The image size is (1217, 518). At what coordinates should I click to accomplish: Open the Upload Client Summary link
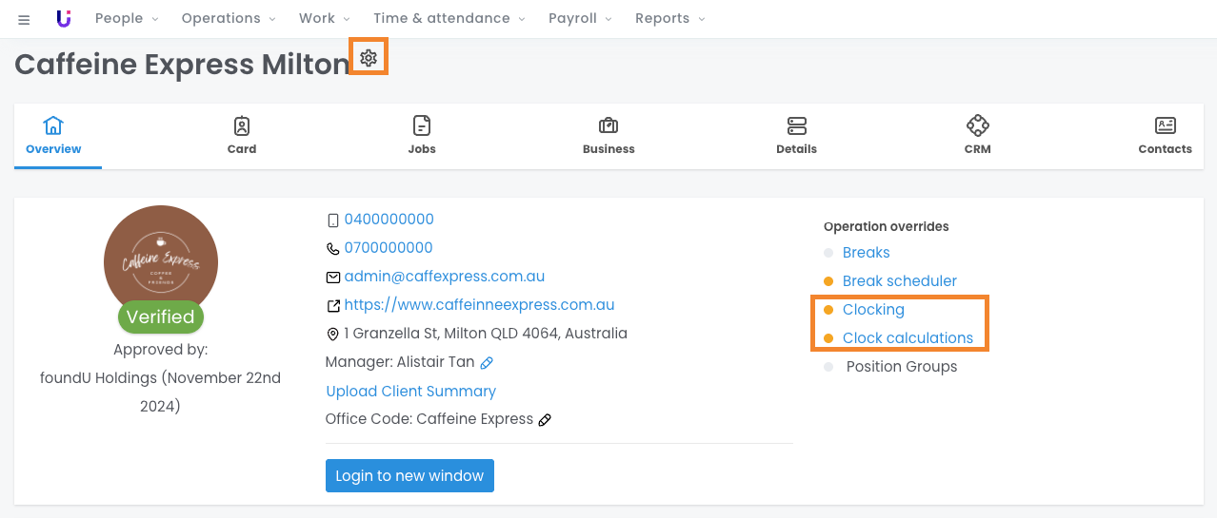click(x=410, y=392)
